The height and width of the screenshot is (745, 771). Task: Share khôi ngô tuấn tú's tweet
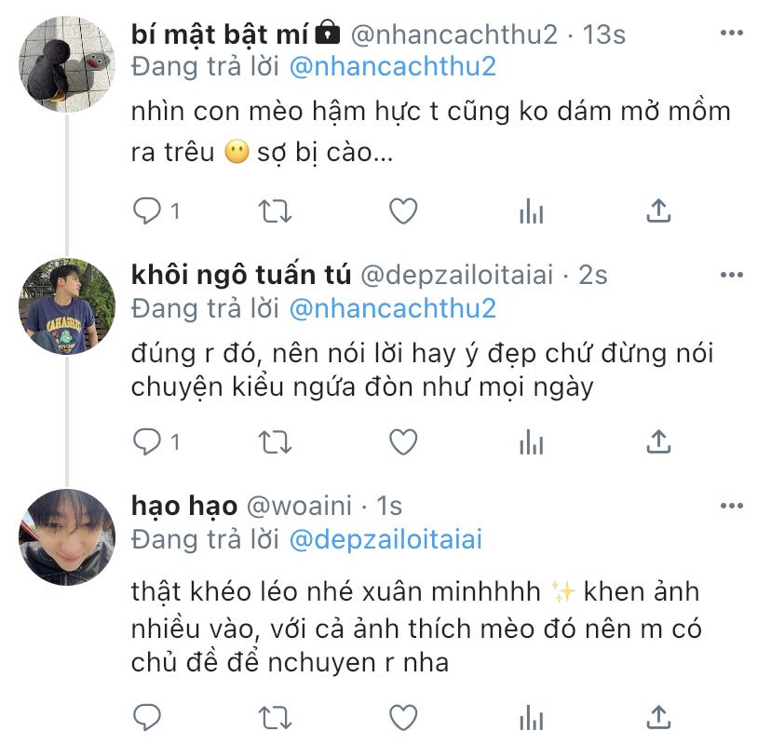(x=658, y=441)
